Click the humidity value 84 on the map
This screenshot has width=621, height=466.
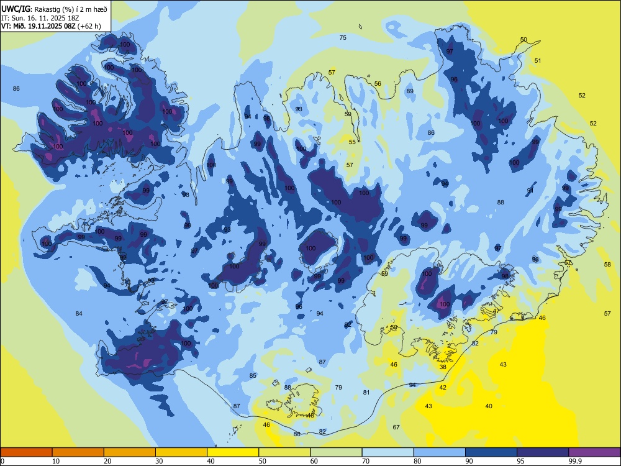(x=79, y=314)
